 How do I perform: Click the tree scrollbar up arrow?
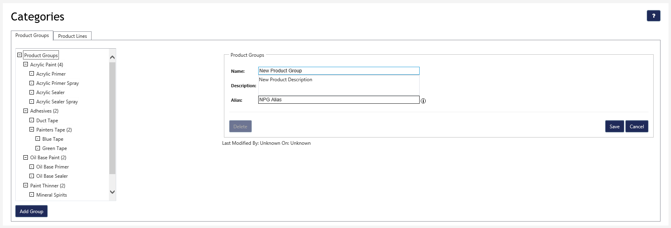tap(113, 58)
